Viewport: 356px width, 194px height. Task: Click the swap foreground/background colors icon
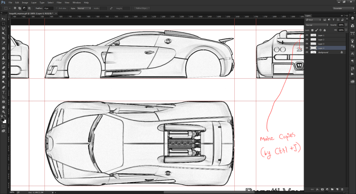pos(5,116)
